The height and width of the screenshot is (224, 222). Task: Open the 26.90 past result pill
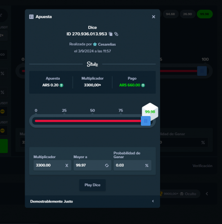pos(187,14)
